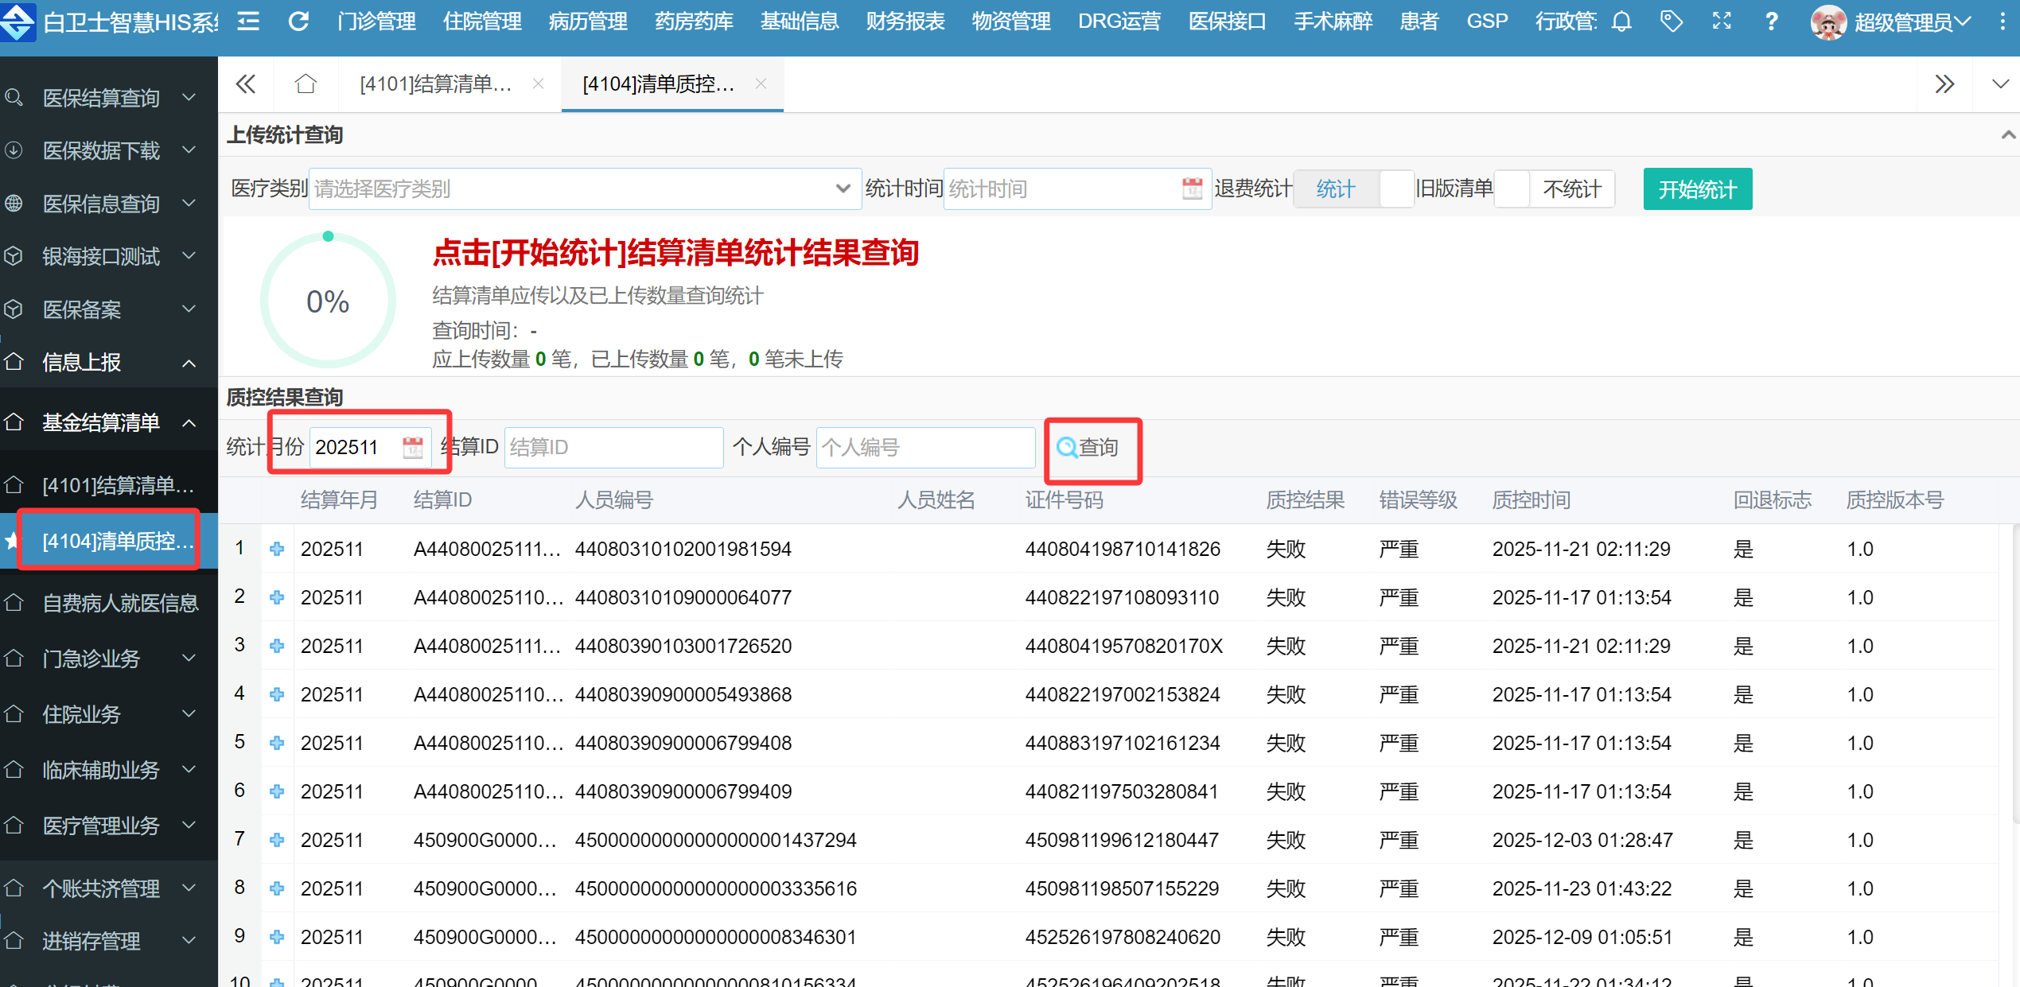The height and width of the screenshot is (987, 2020).
Task: Click the 查询 search button
Action: pyautogui.click(x=1088, y=448)
